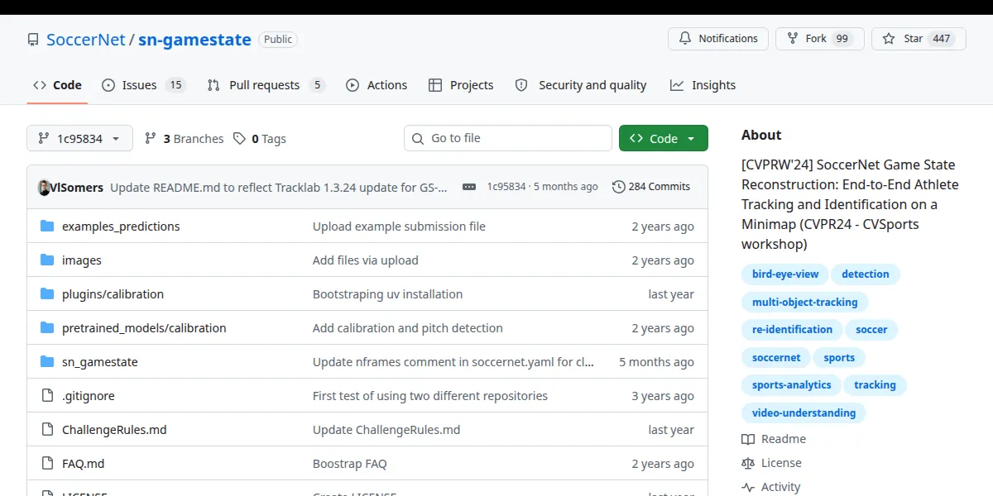
Task: Click folder icon for pretrained_models/calibration
Action: pos(47,328)
